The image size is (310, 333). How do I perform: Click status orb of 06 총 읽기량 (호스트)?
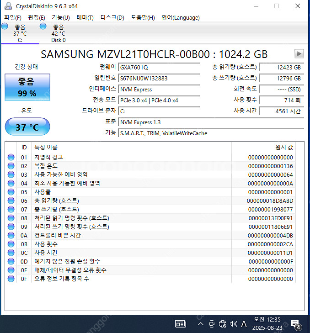(11, 201)
